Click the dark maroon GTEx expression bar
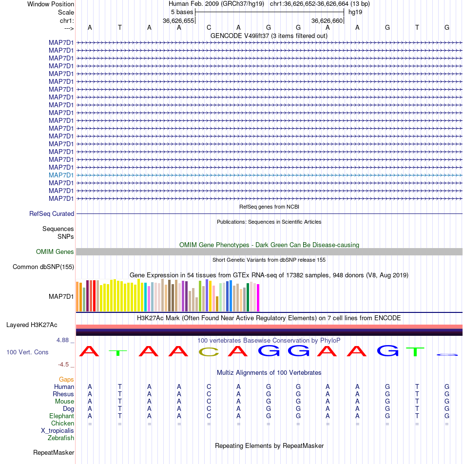Screen dimensions: 463x464 [88, 296]
